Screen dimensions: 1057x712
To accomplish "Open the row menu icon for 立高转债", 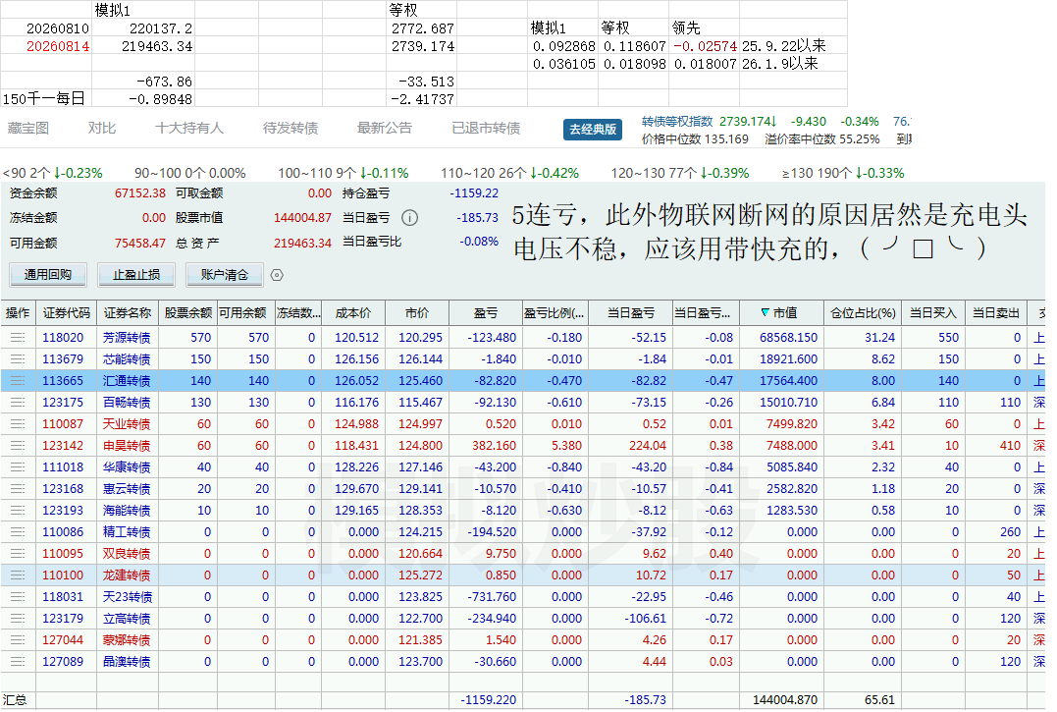I will point(18,618).
